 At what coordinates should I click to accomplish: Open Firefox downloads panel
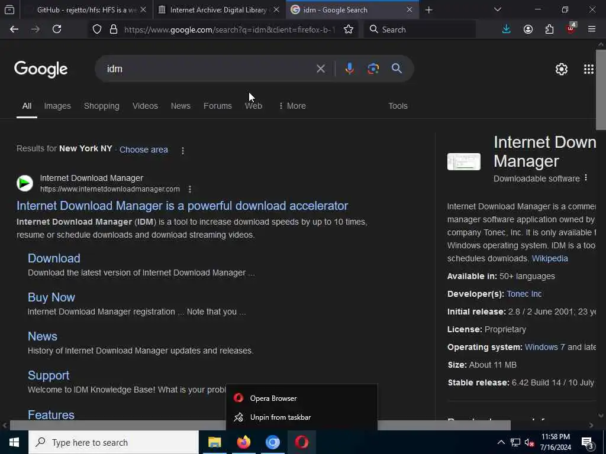[507, 30]
